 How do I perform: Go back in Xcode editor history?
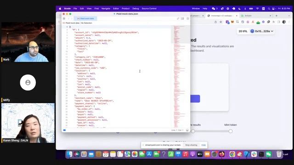tap(68, 18)
